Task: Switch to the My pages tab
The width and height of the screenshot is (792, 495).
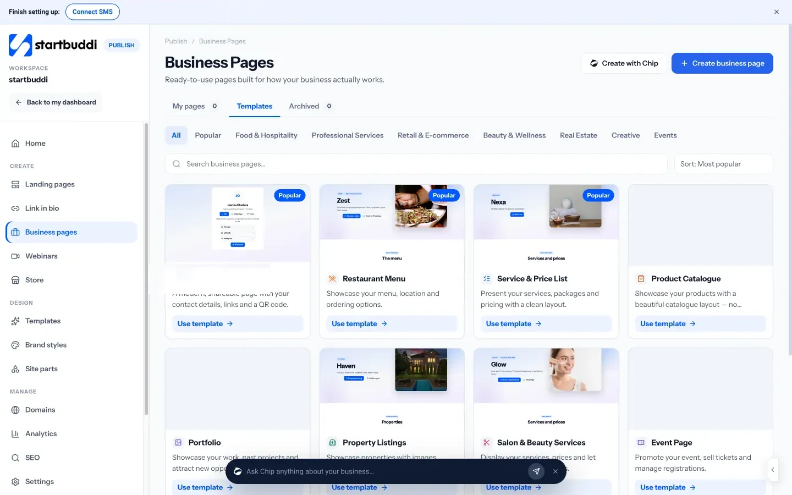Action: pos(195,106)
